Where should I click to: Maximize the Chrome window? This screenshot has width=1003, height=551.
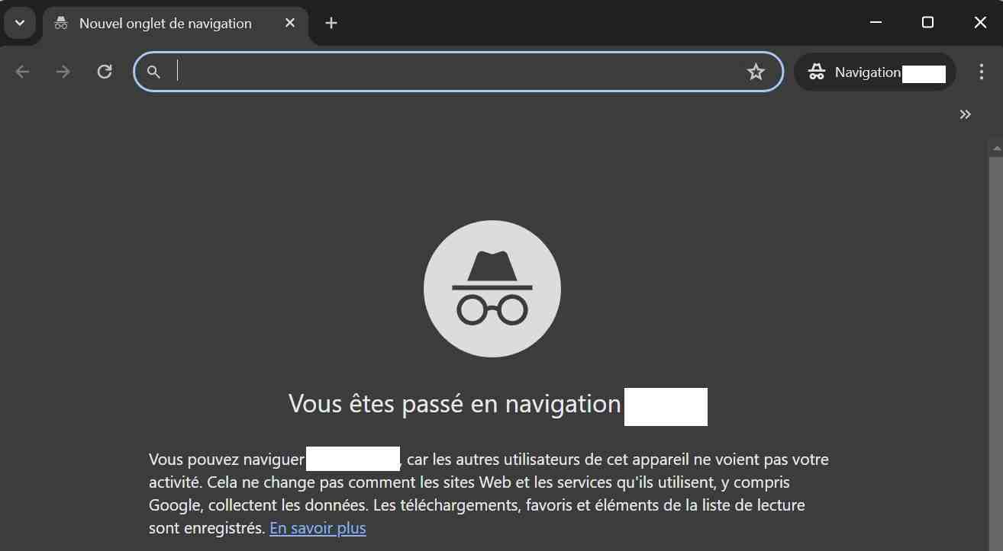[927, 23]
